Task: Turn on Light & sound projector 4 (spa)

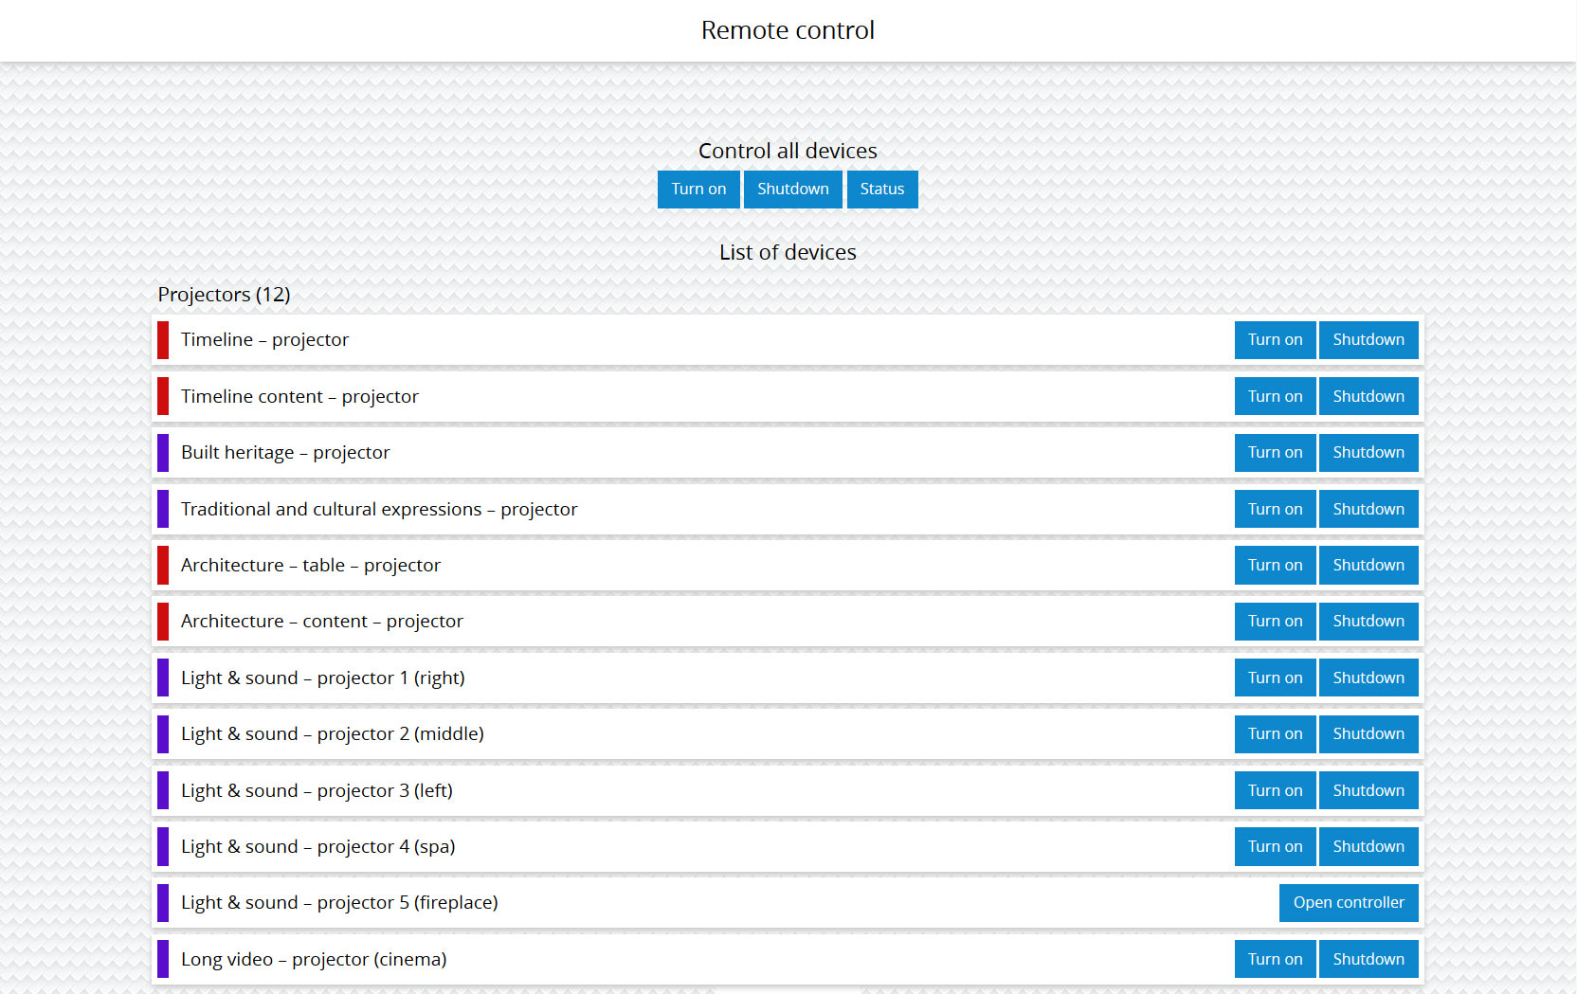Action: click(x=1275, y=846)
